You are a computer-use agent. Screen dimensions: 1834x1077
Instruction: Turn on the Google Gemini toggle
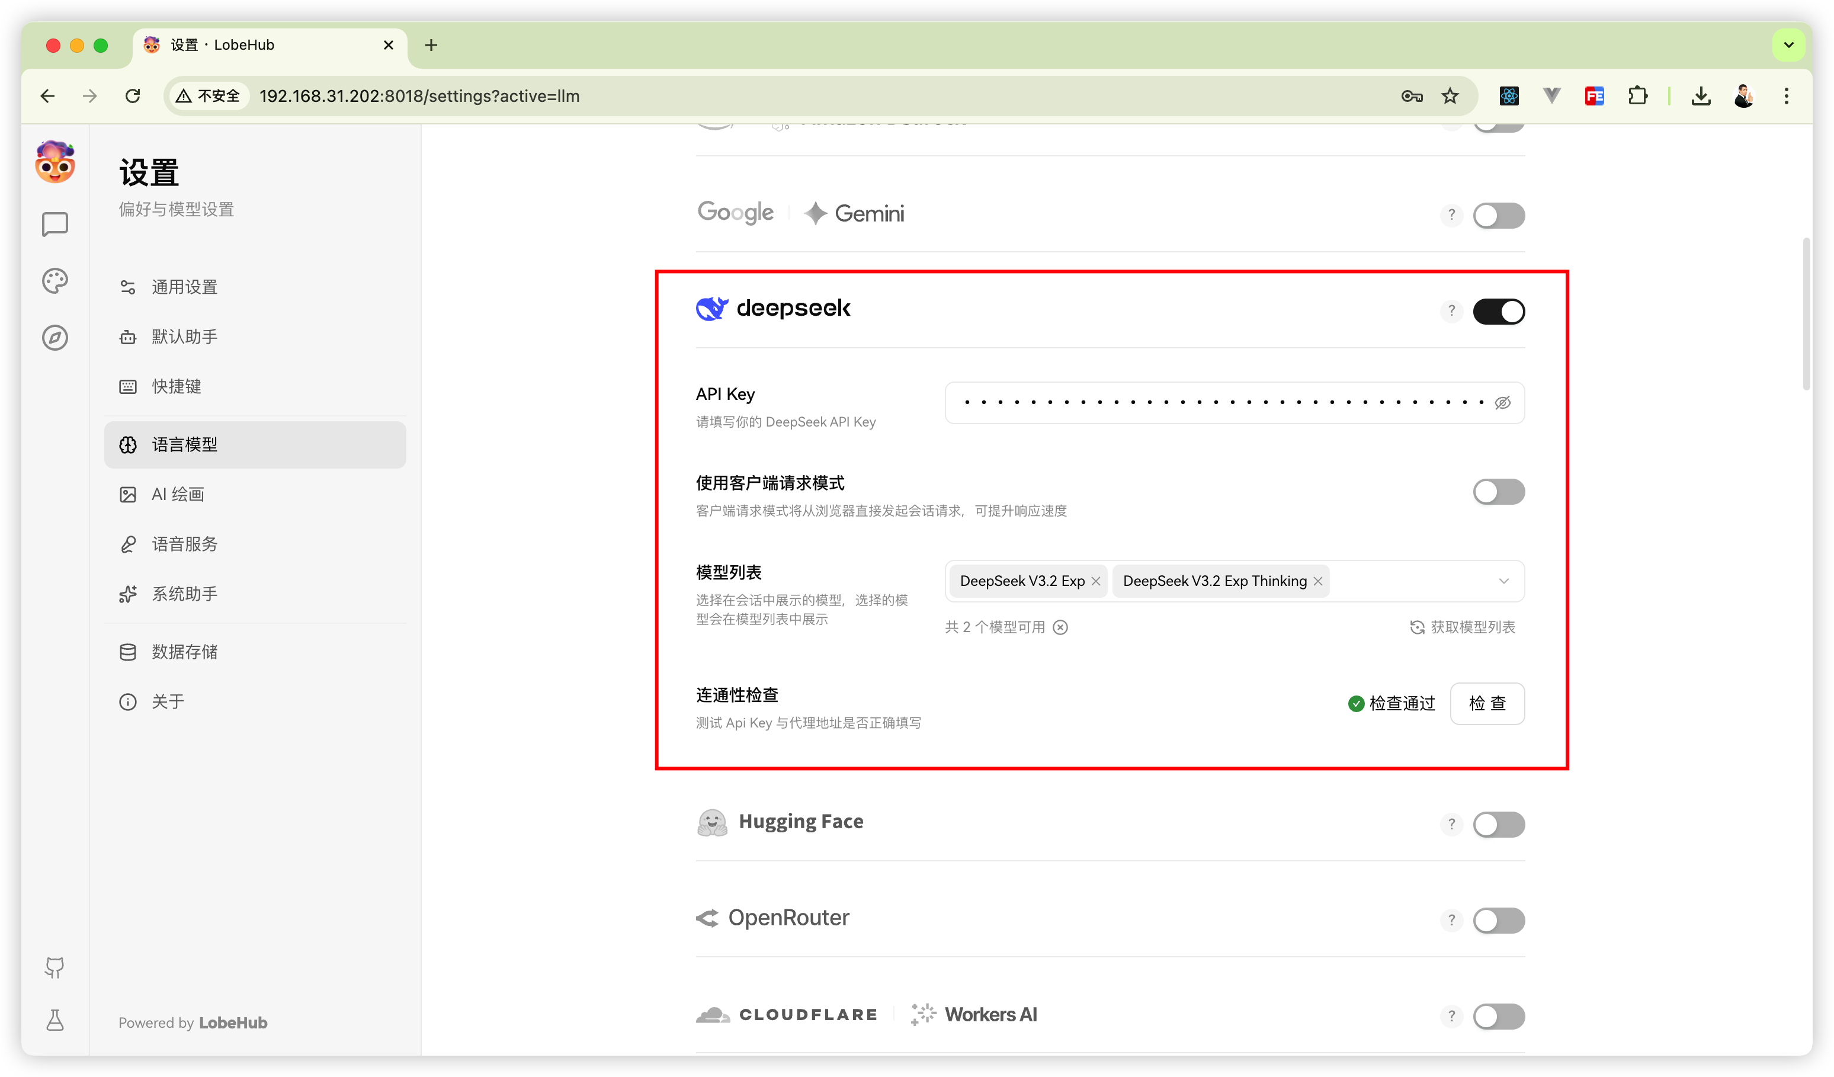[x=1499, y=216]
